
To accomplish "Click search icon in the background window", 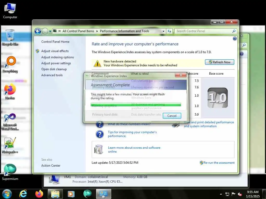I will pyautogui.click(x=244, y=45).
